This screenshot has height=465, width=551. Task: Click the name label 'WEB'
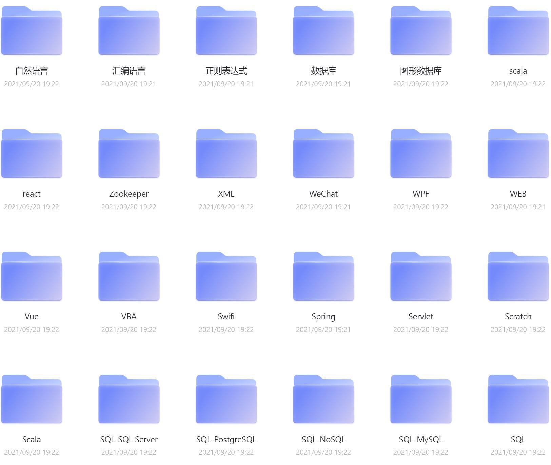click(x=518, y=194)
